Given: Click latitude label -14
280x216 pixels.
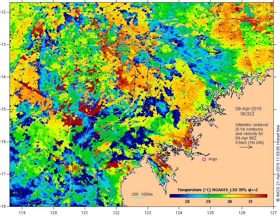Looking at the screenshot, I should coord(3,77).
